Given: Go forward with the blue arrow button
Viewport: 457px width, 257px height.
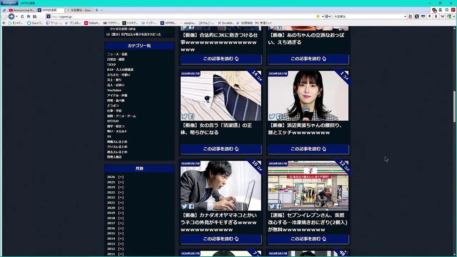Looking at the screenshot, I should coord(11,16).
